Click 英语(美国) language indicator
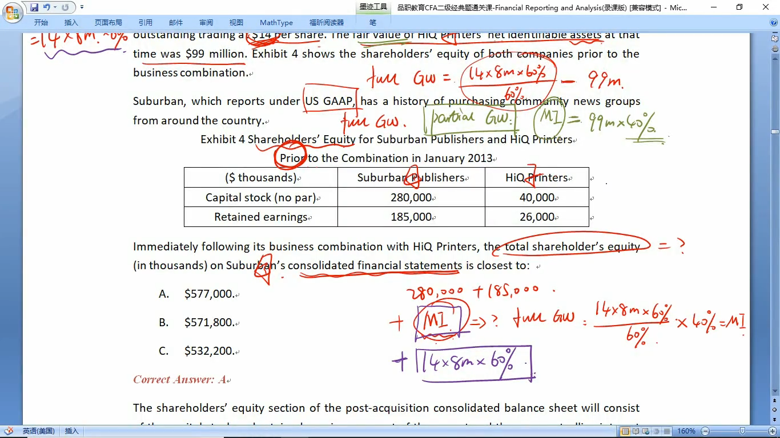Viewport: 780px width, 438px height. coord(38,431)
